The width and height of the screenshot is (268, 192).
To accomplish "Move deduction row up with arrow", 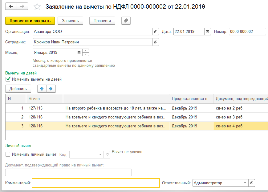I will click(42, 89).
